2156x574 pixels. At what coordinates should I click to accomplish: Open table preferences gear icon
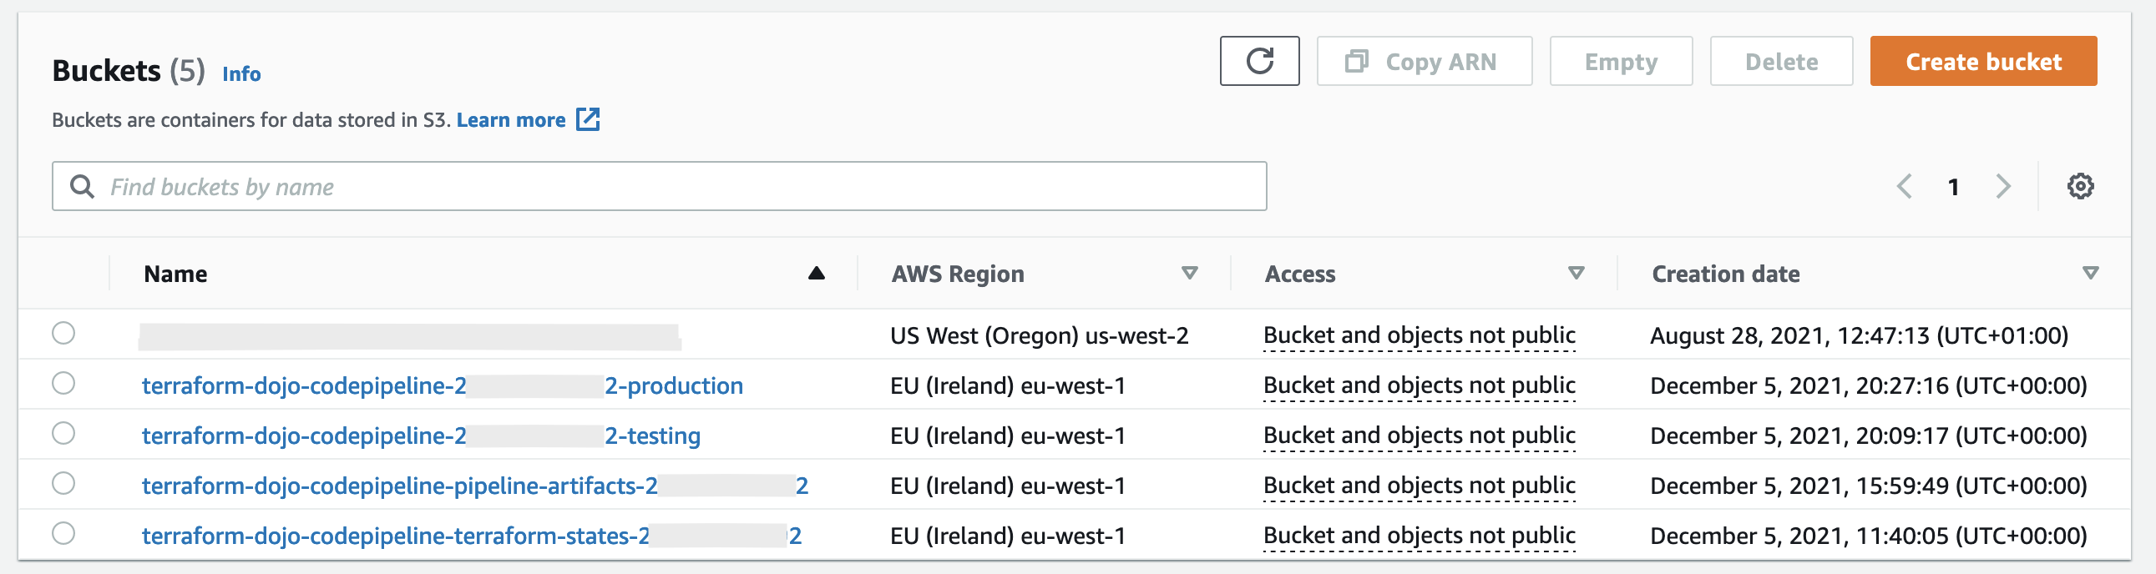pos(2080,186)
